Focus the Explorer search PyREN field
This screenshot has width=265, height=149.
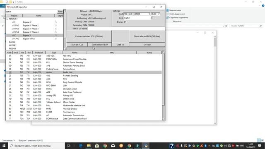[x=245, y=26]
